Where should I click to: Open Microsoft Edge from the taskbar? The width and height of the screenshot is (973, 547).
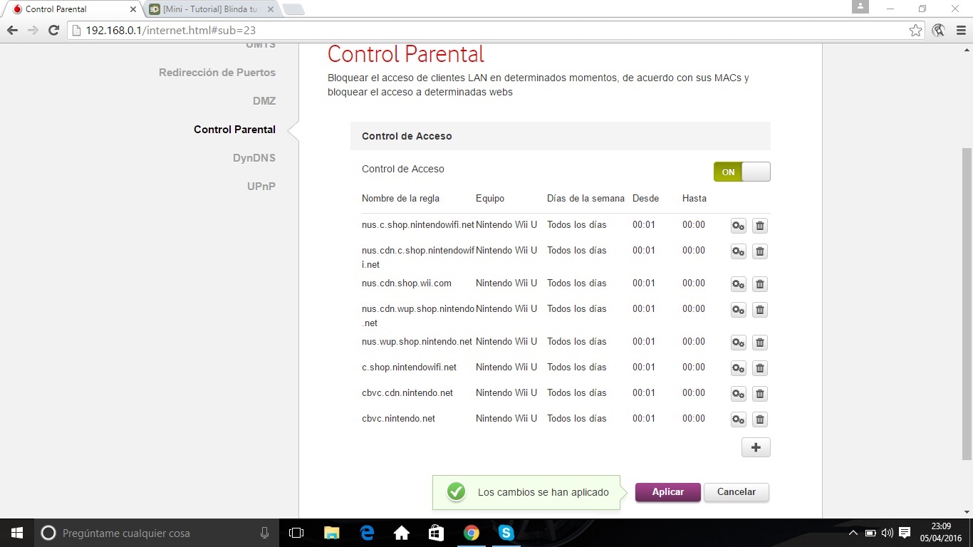[367, 533]
